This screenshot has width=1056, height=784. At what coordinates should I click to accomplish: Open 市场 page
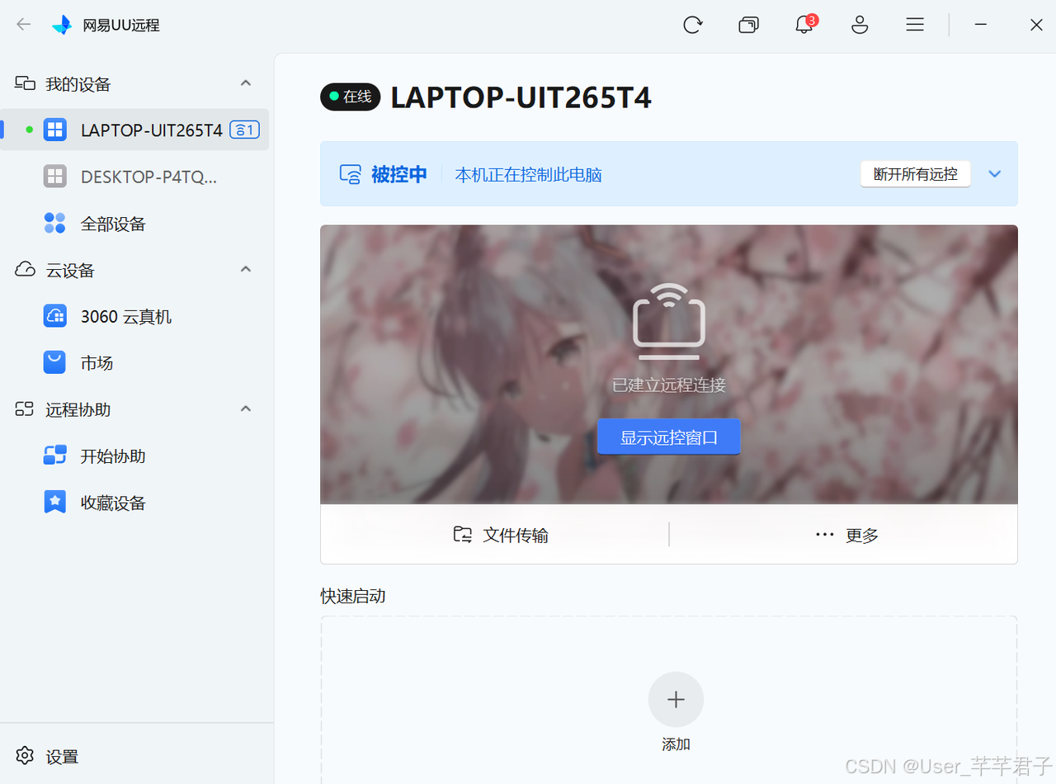134,363
